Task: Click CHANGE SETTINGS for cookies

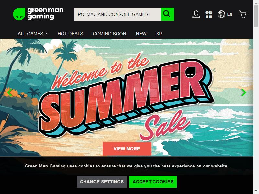Action: 102,182
